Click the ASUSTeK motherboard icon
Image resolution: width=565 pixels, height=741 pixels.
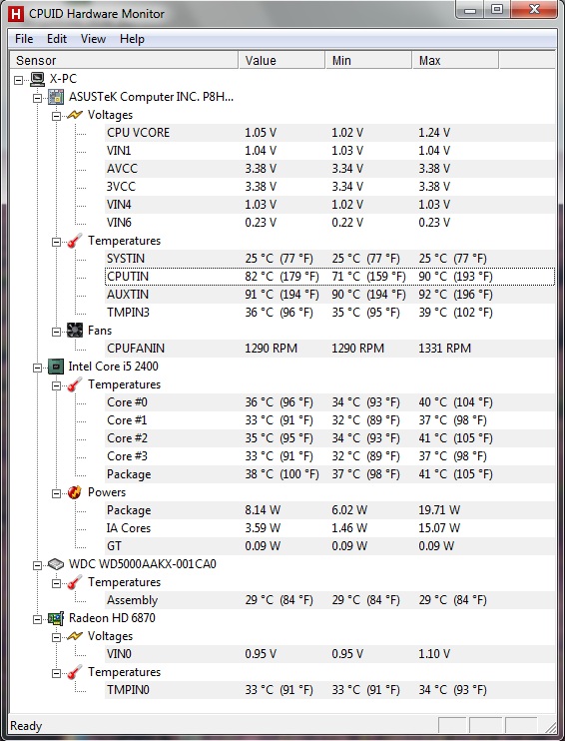coord(56,97)
